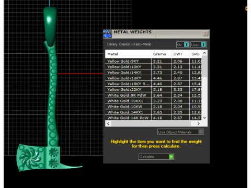
Task: Click the SPG column header
Action: pyautogui.click(x=196, y=54)
